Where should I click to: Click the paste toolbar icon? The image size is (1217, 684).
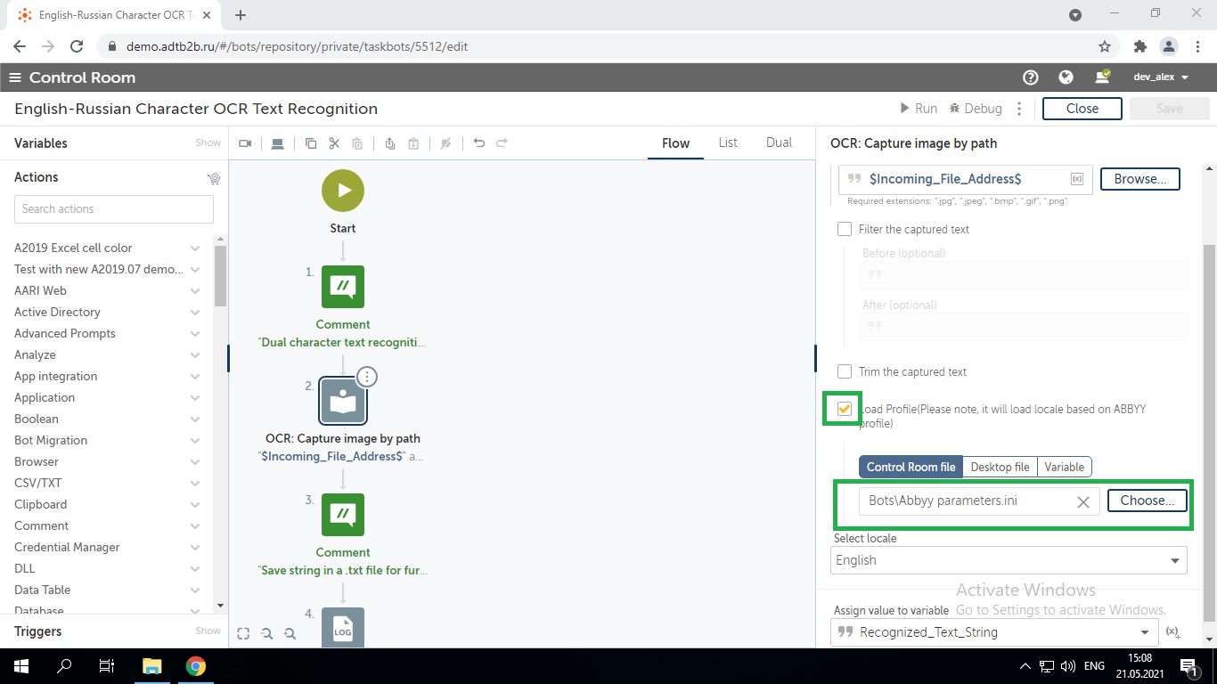click(357, 143)
